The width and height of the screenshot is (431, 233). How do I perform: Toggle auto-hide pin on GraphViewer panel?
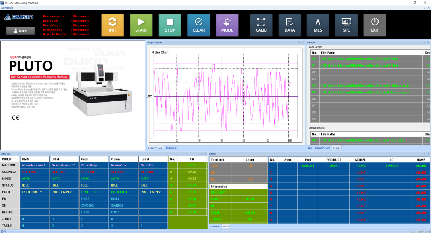pyautogui.click(x=299, y=43)
